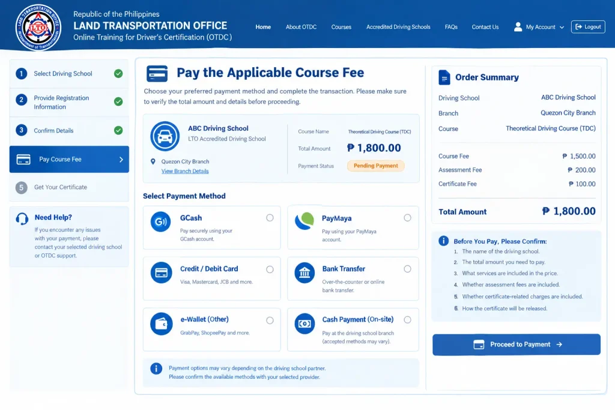Click the info icon beside Before You Pay
The image size is (615, 410).
pos(443,241)
